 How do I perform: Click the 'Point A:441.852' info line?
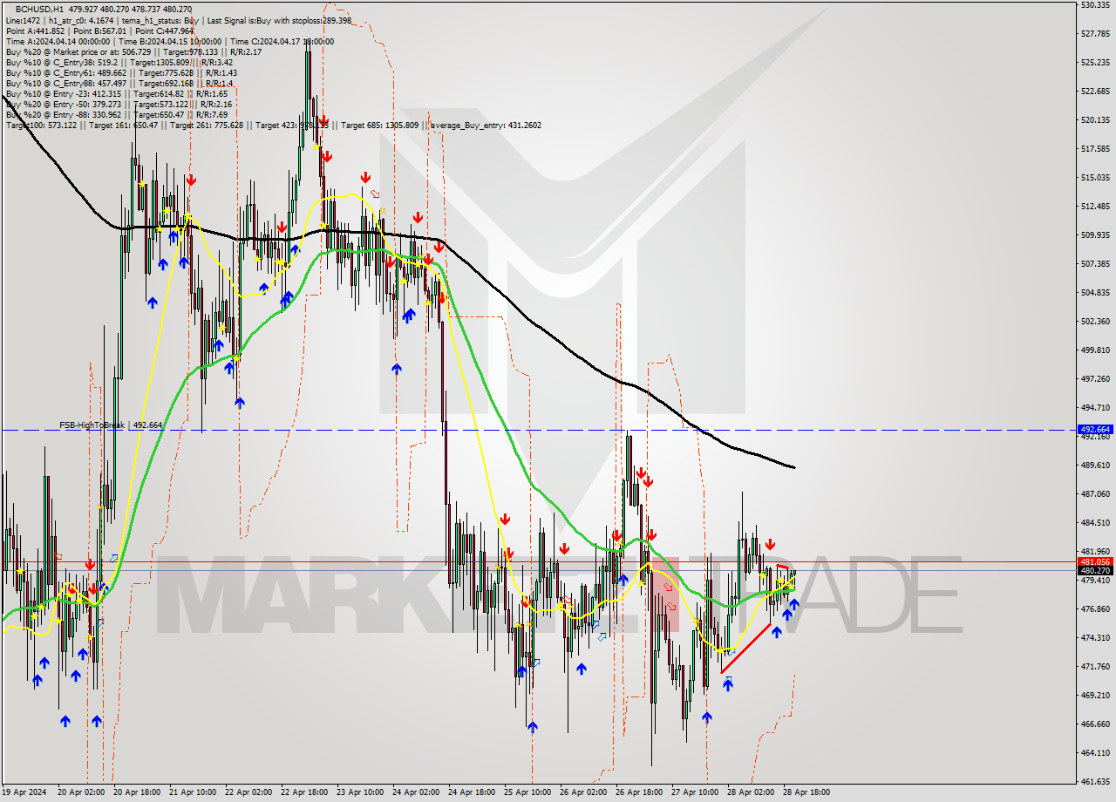point(99,31)
